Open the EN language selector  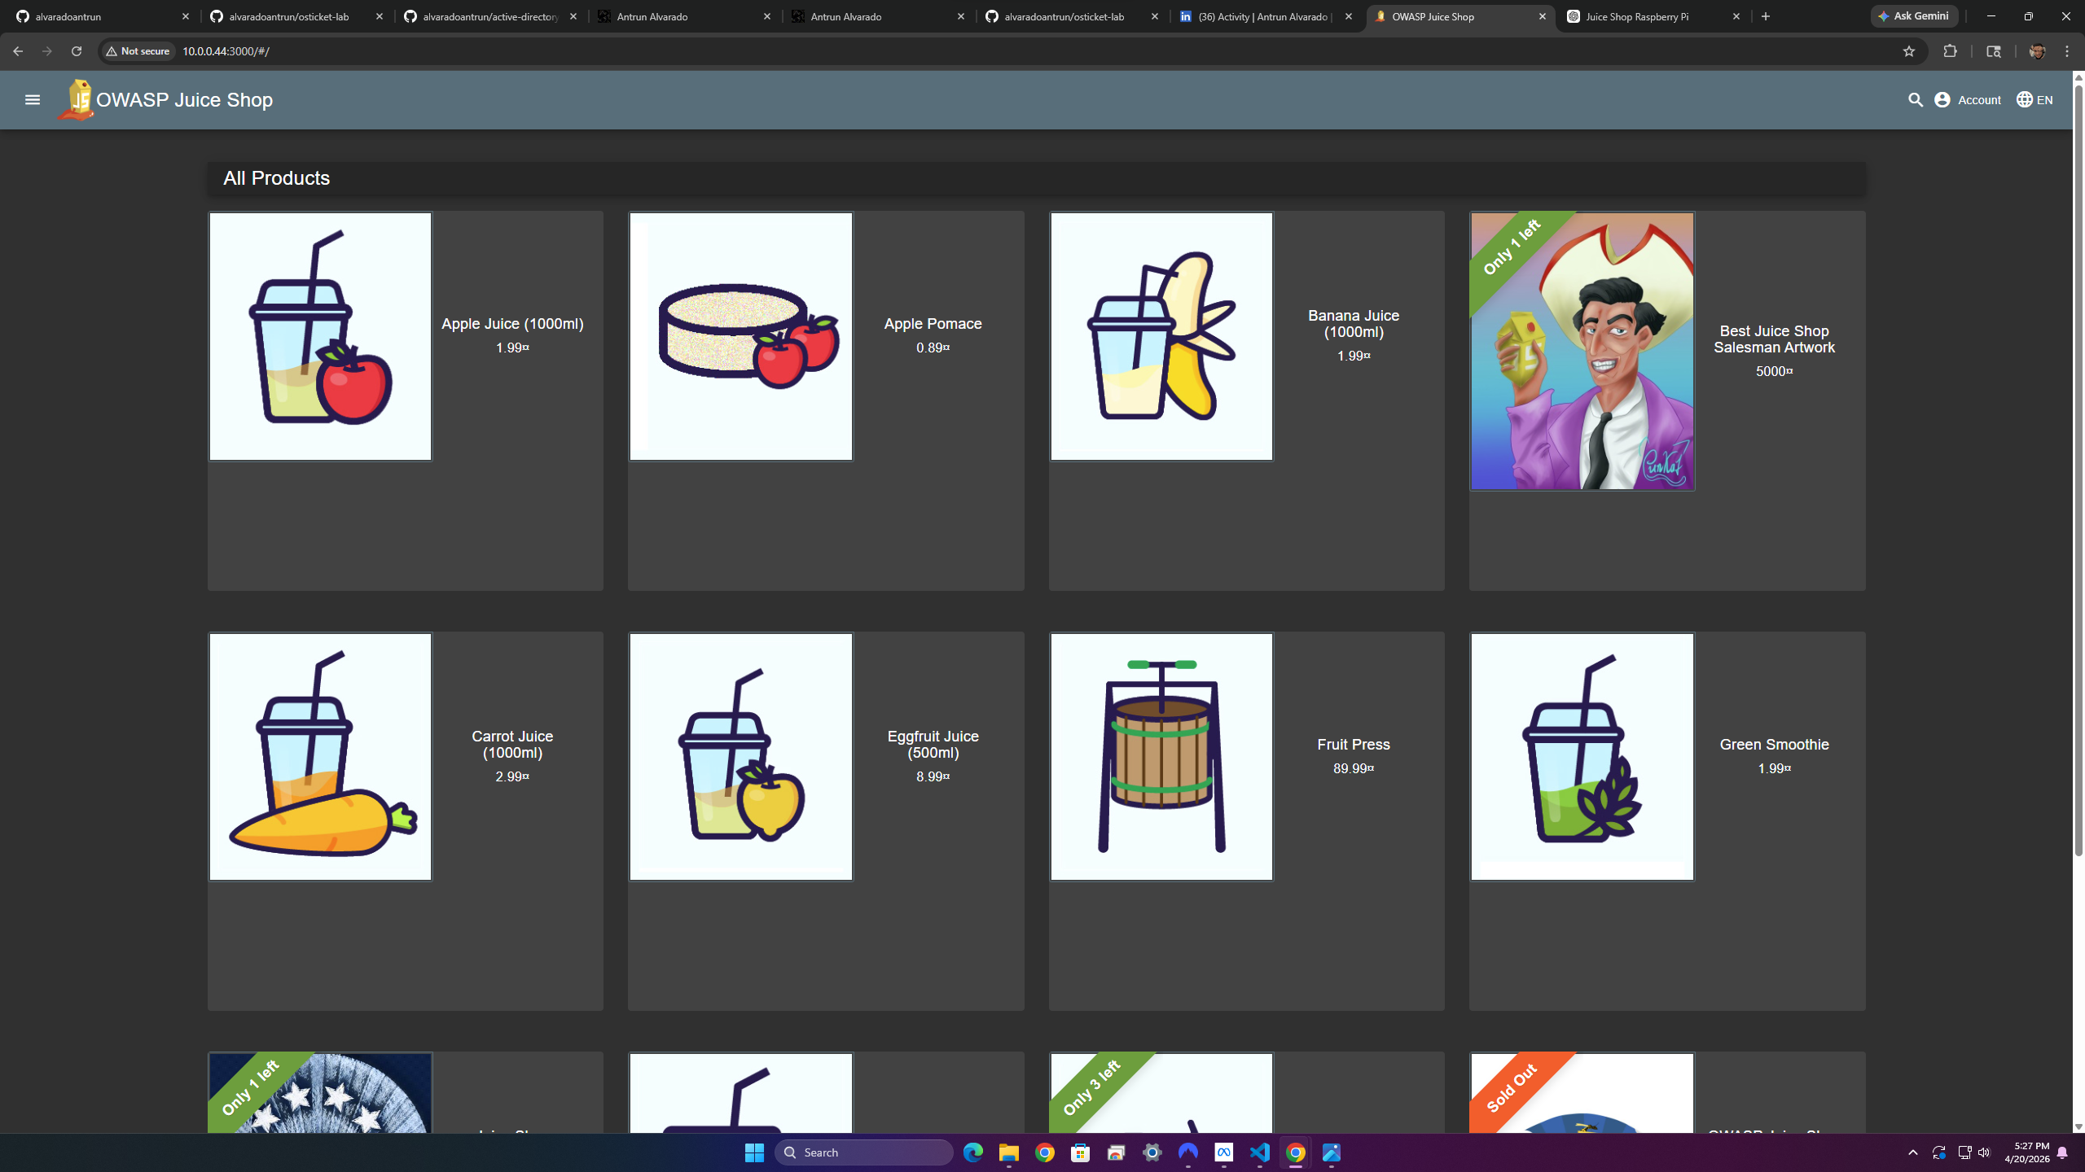pos(2035,99)
